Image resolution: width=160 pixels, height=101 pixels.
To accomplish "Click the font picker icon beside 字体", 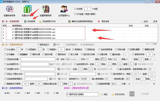I will tap(58, 59).
